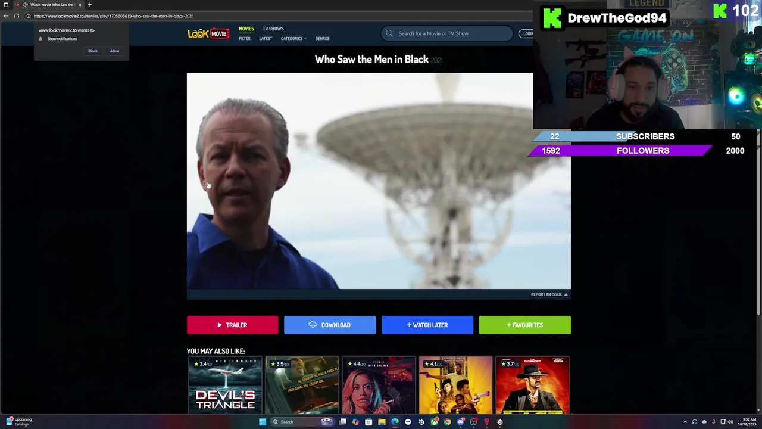Image resolution: width=762 pixels, height=429 pixels.
Task: Open the movie poster rated 4.1/10
Action: pos(455,385)
